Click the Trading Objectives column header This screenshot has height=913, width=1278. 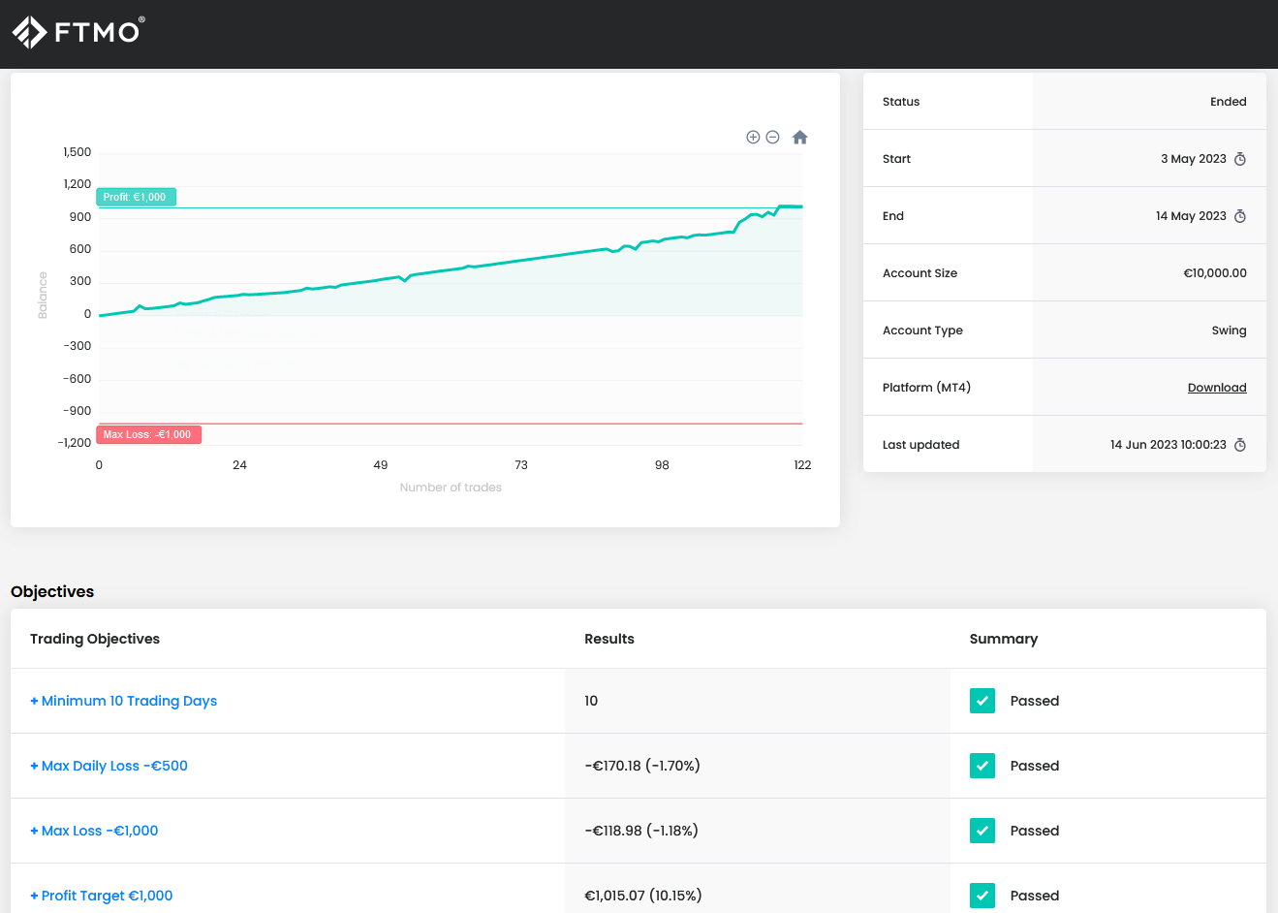[95, 639]
